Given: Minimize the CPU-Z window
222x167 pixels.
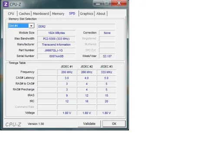Looking at the screenshot, I should pos(98,3).
